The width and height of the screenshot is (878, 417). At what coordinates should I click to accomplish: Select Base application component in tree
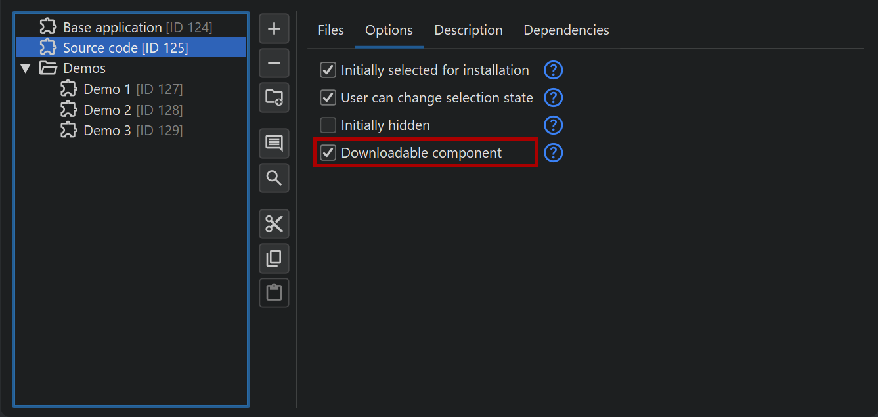pos(112,28)
